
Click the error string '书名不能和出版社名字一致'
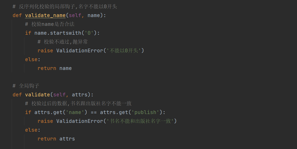pos(140,121)
